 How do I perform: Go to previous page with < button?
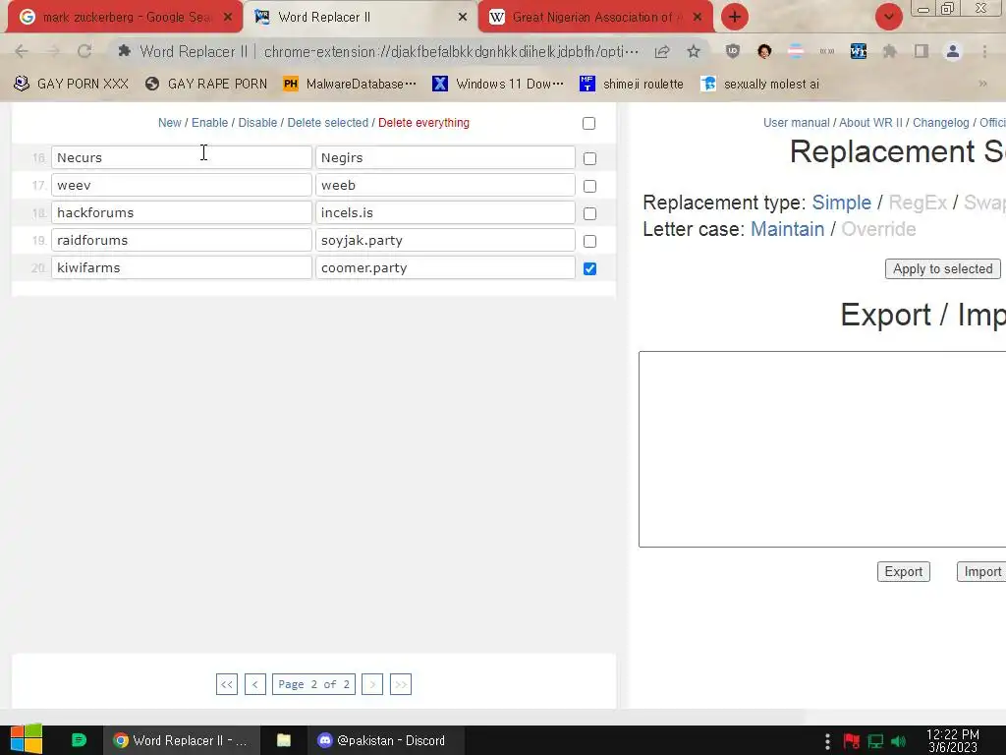point(254,684)
